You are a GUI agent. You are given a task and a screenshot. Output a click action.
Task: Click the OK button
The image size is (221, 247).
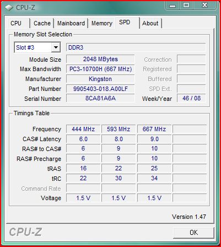tap(193, 233)
